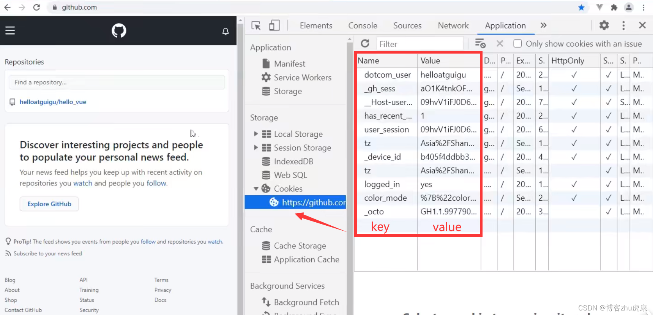This screenshot has width=653, height=315.
Task: Go back in browser history
Action: (x=7, y=7)
